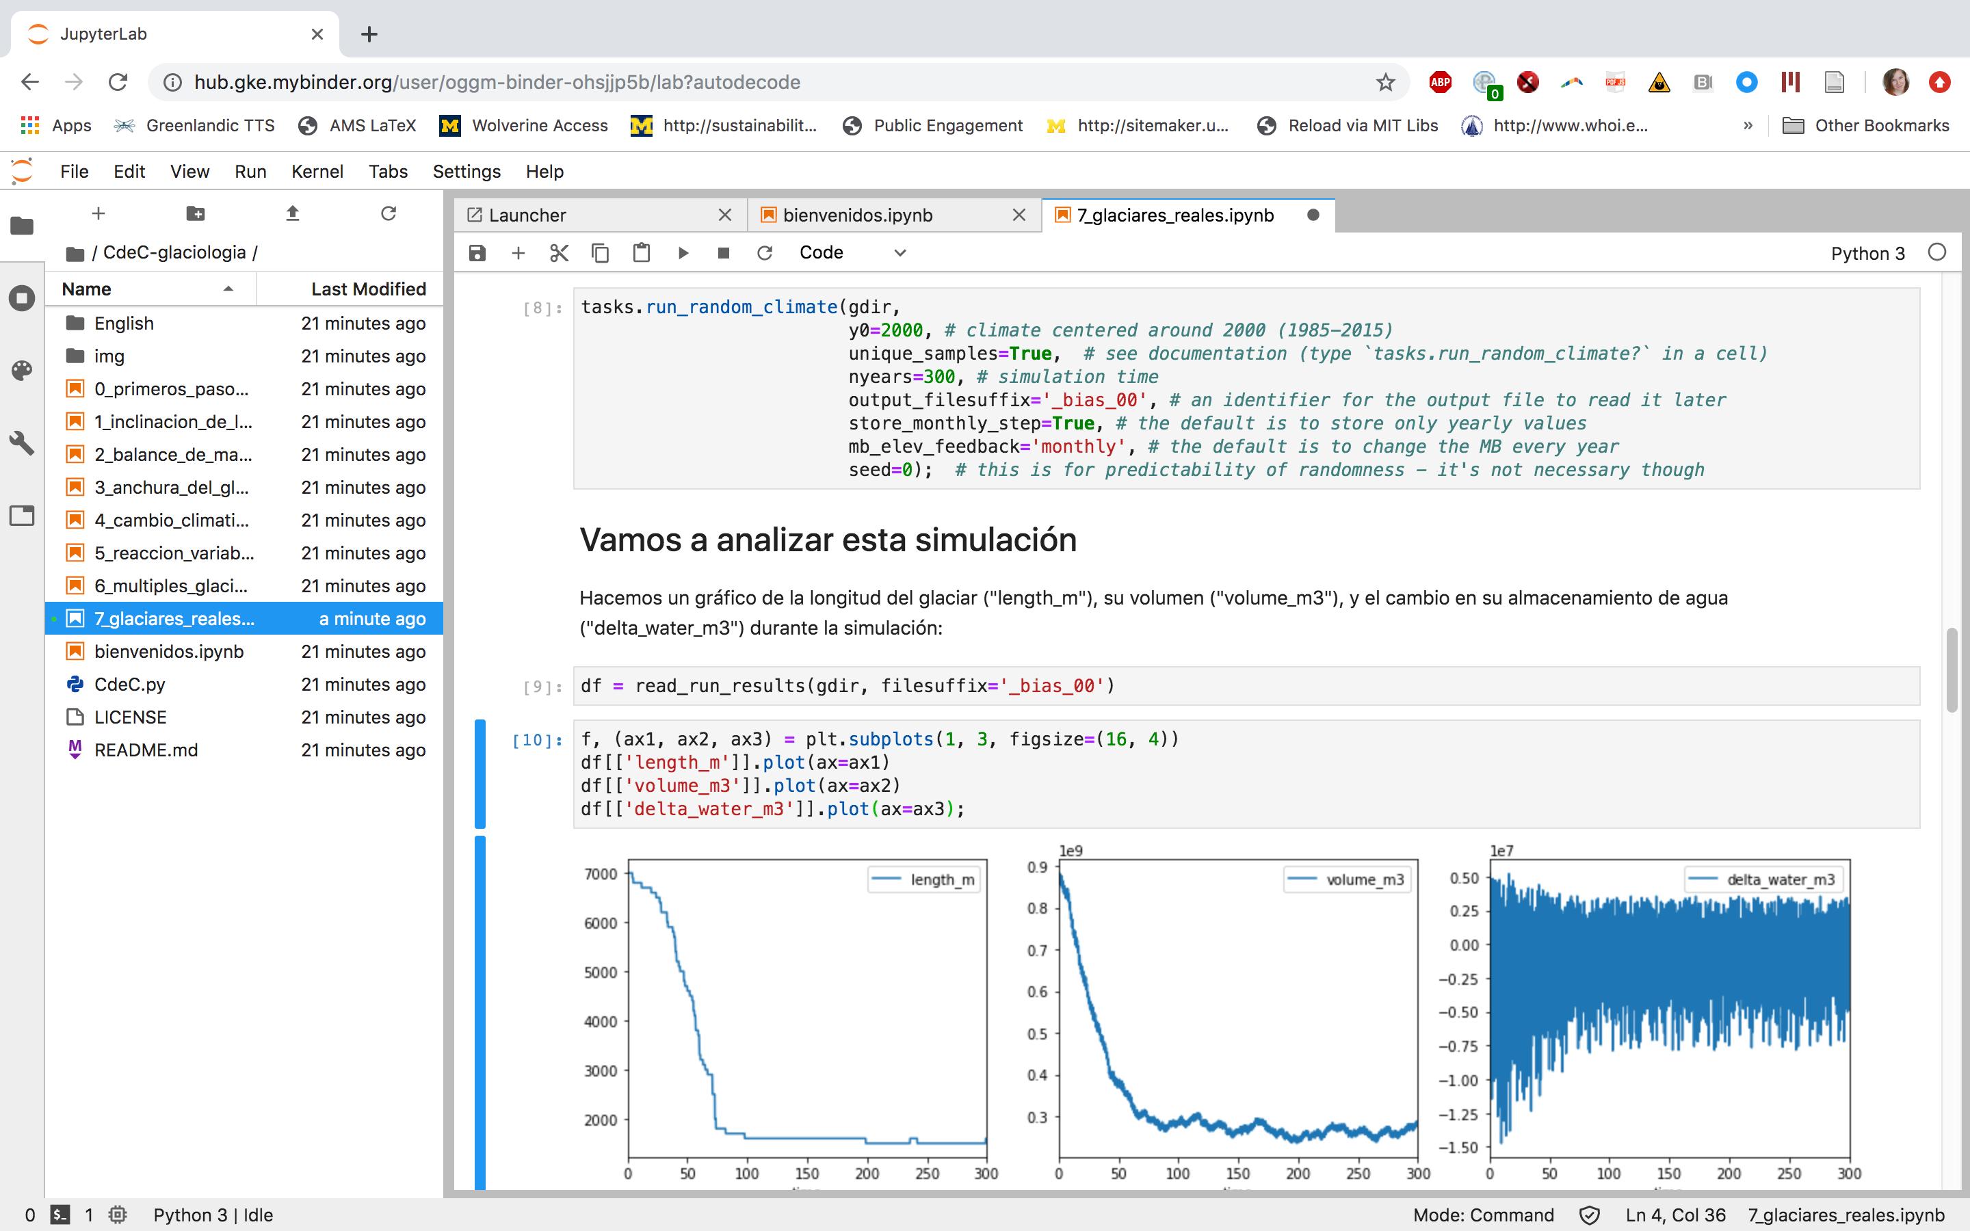
Task: Bookmark this page with star icon
Action: click(x=1386, y=82)
